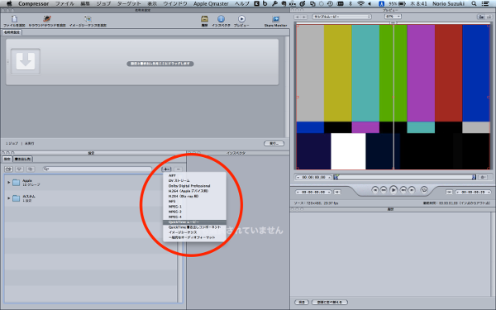Screen dimensions: 496x310
Task: Choose MP3 from the popup menu
Action: 194,202
